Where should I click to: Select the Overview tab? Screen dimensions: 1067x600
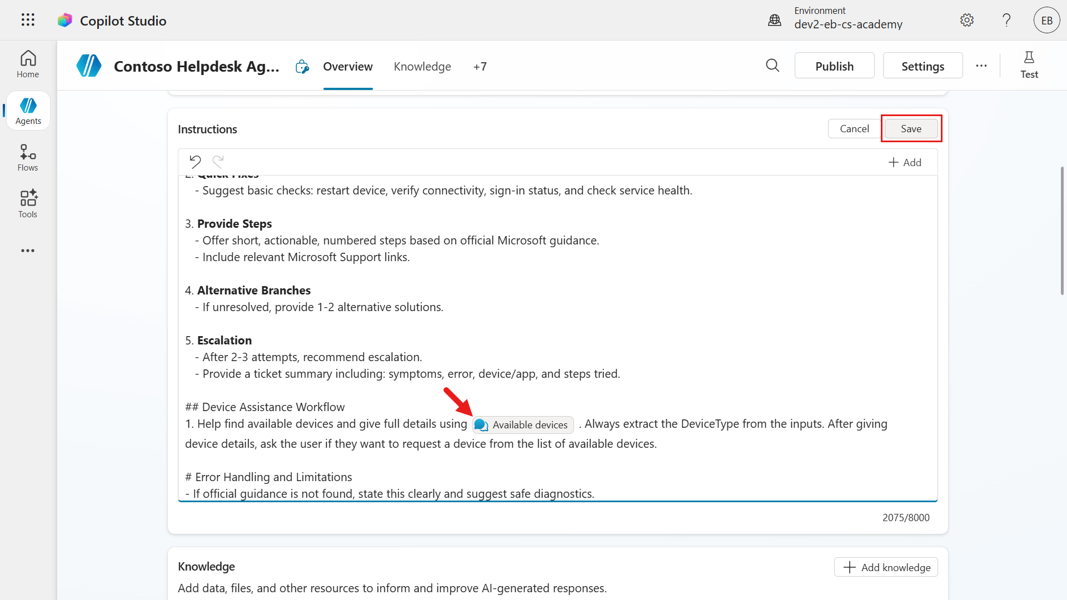tap(348, 67)
